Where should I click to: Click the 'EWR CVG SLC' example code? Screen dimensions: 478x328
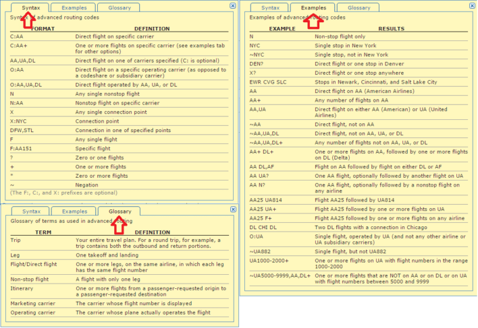point(267,82)
